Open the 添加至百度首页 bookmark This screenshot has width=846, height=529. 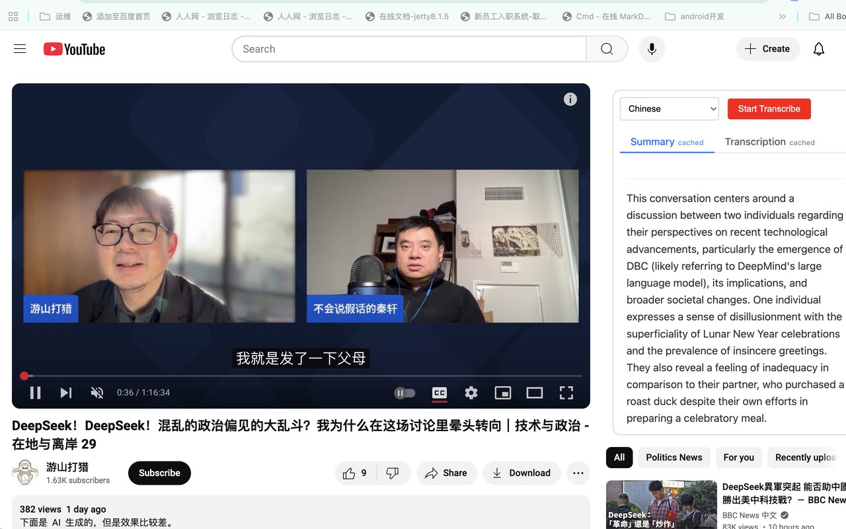tap(116, 17)
